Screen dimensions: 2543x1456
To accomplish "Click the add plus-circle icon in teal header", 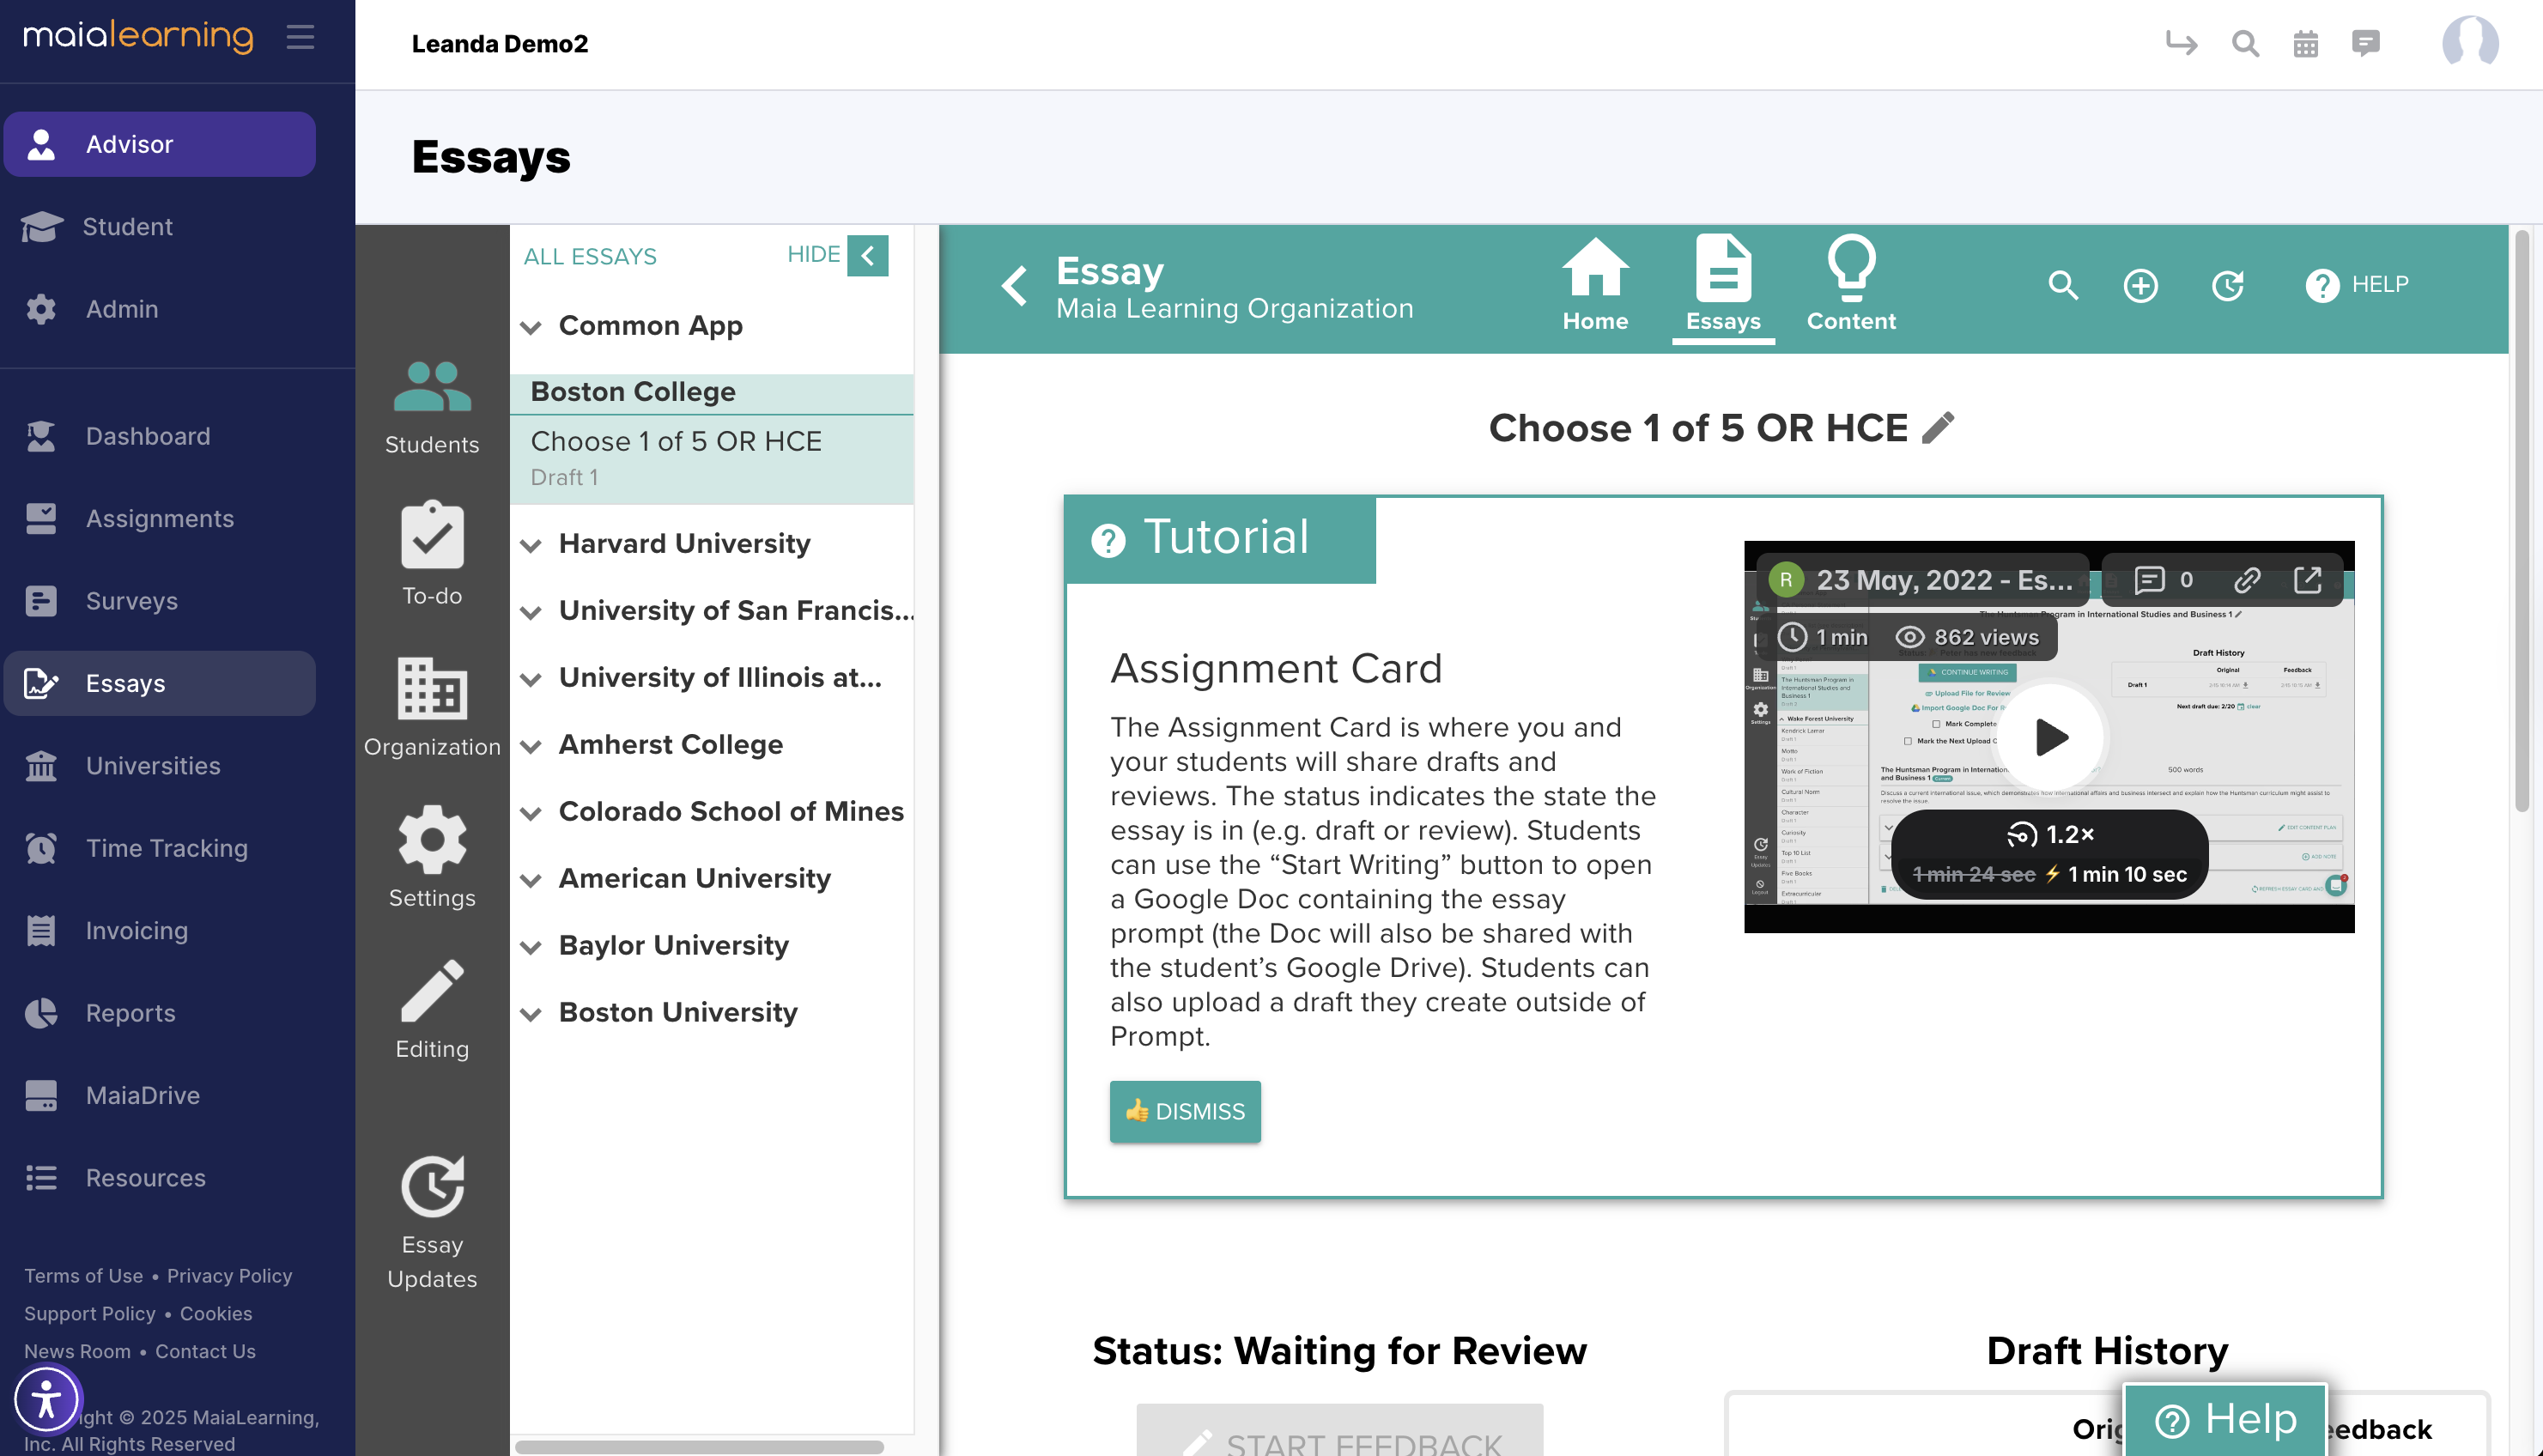I will tap(2140, 286).
